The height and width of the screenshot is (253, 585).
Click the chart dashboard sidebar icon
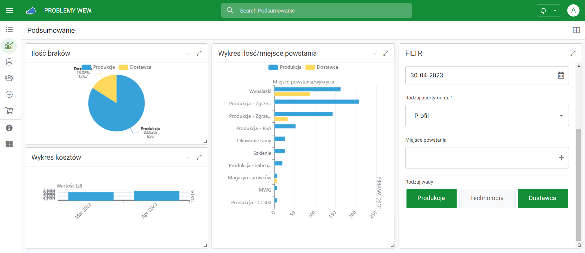(x=9, y=46)
